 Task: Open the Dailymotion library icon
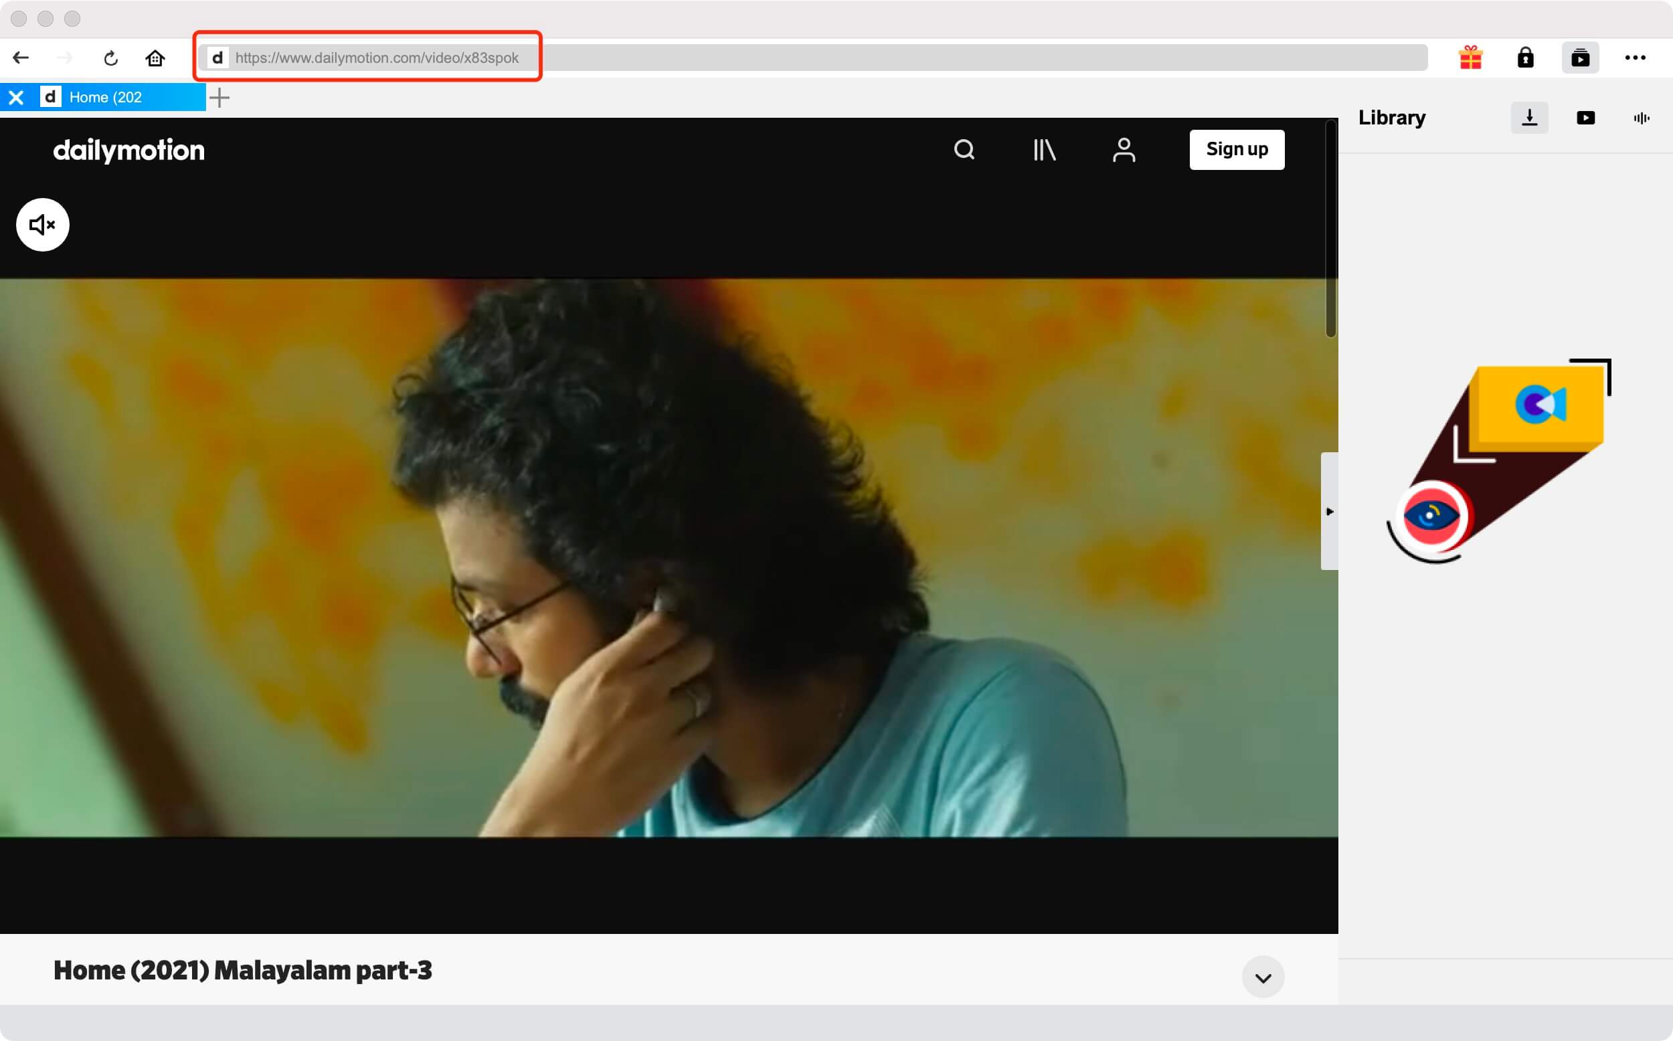click(x=1044, y=149)
